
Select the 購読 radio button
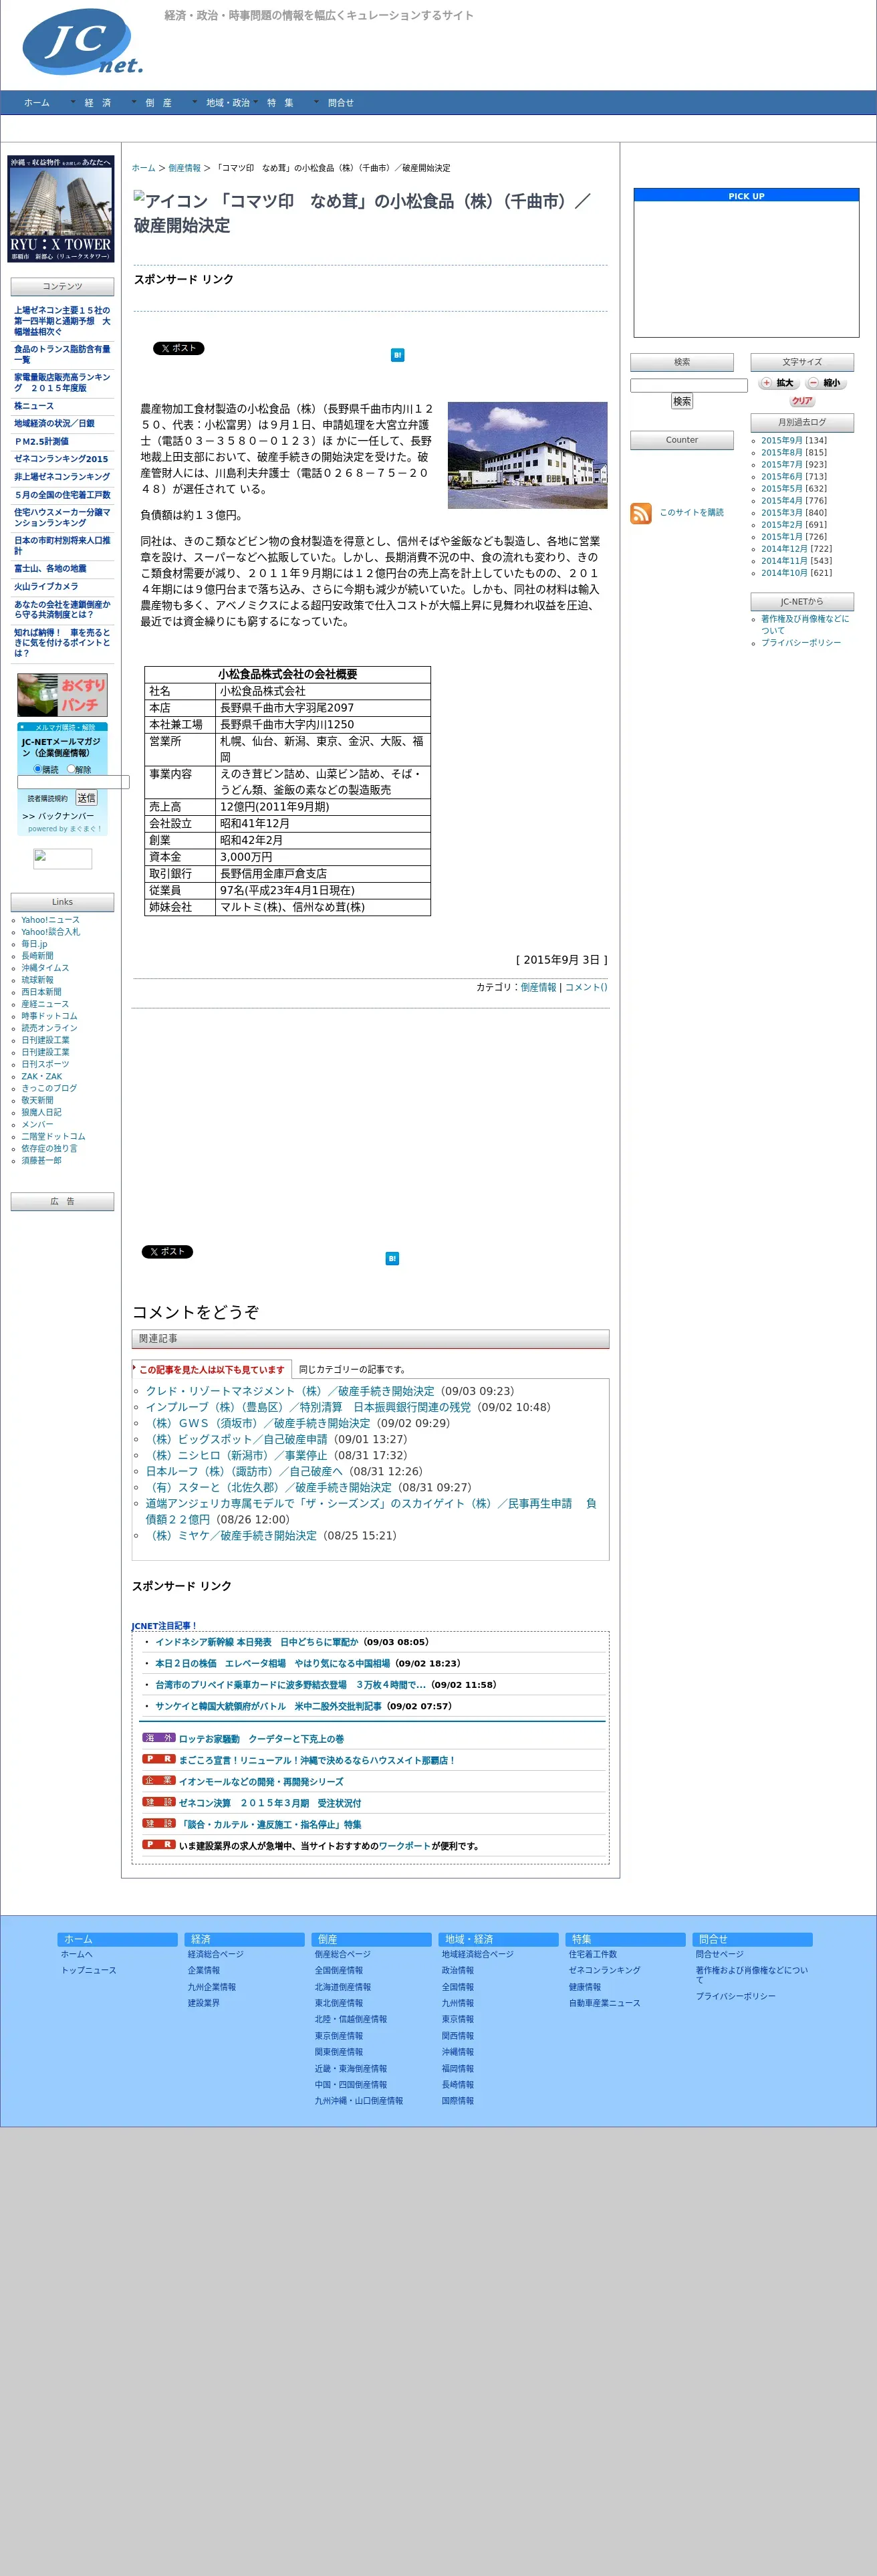coord(38,769)
